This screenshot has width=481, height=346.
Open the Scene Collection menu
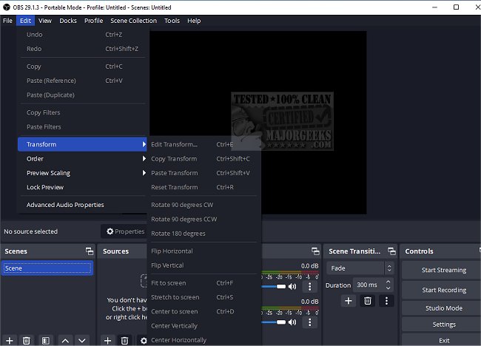[133, 21]
